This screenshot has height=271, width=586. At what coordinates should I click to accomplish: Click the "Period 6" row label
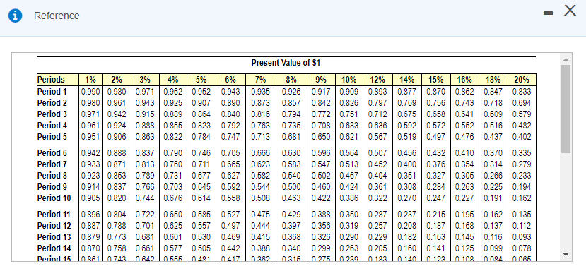click(52, 153)
